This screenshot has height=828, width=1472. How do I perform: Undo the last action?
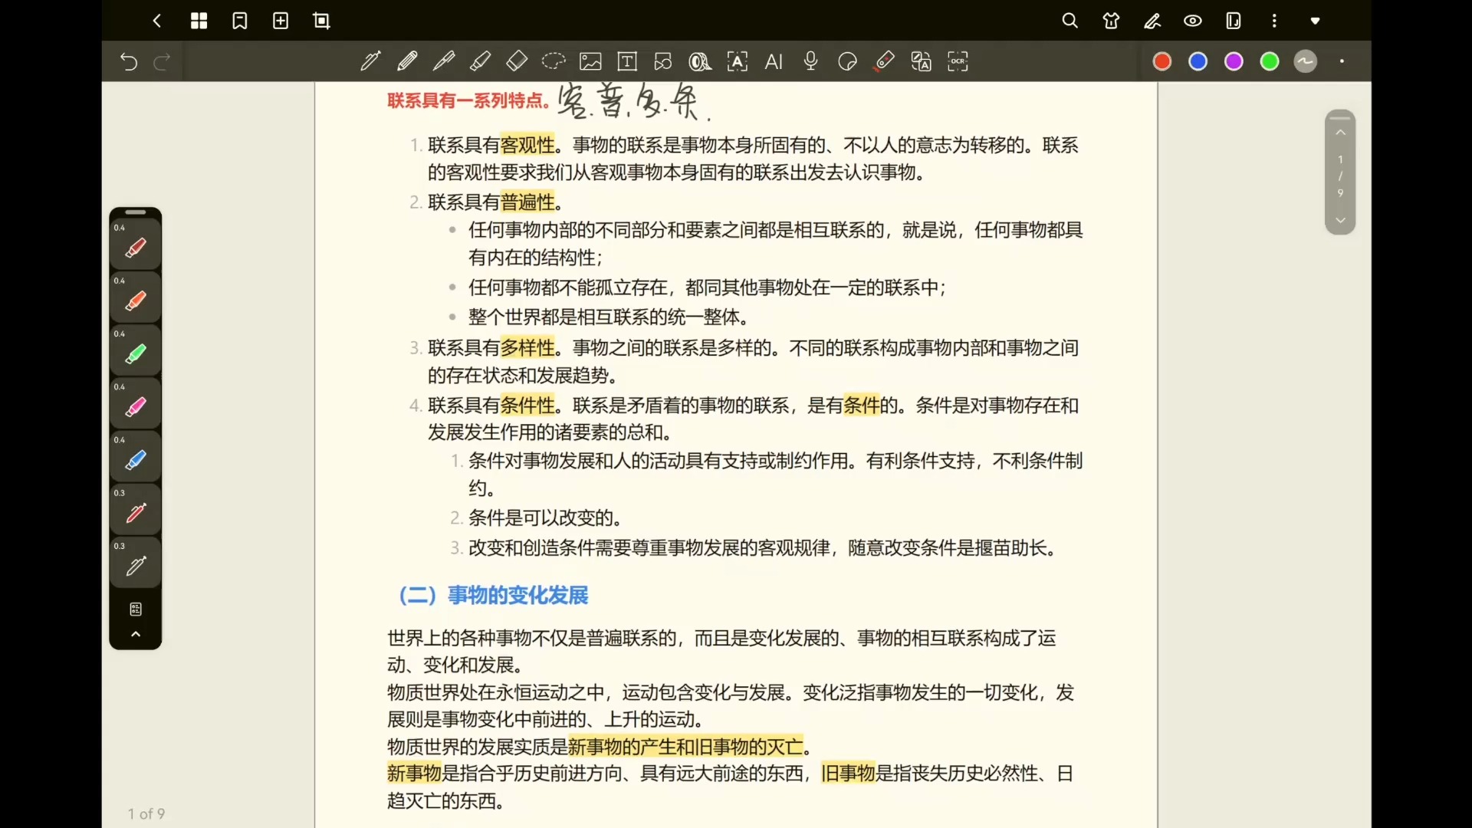(x=129, y=61)
